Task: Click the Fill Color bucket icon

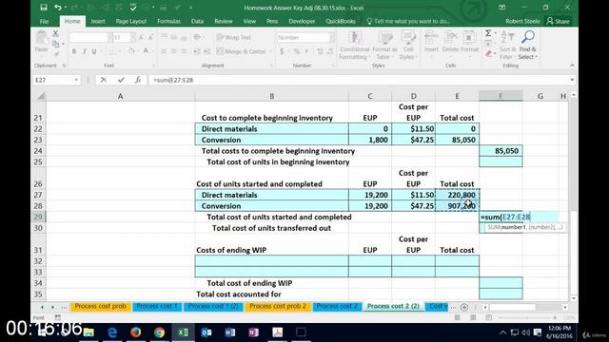Action: point(131,51)
